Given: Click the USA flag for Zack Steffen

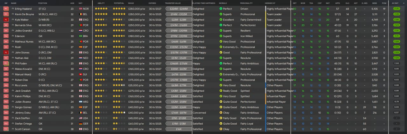Looking at the screenshot, I should [80, 118].
